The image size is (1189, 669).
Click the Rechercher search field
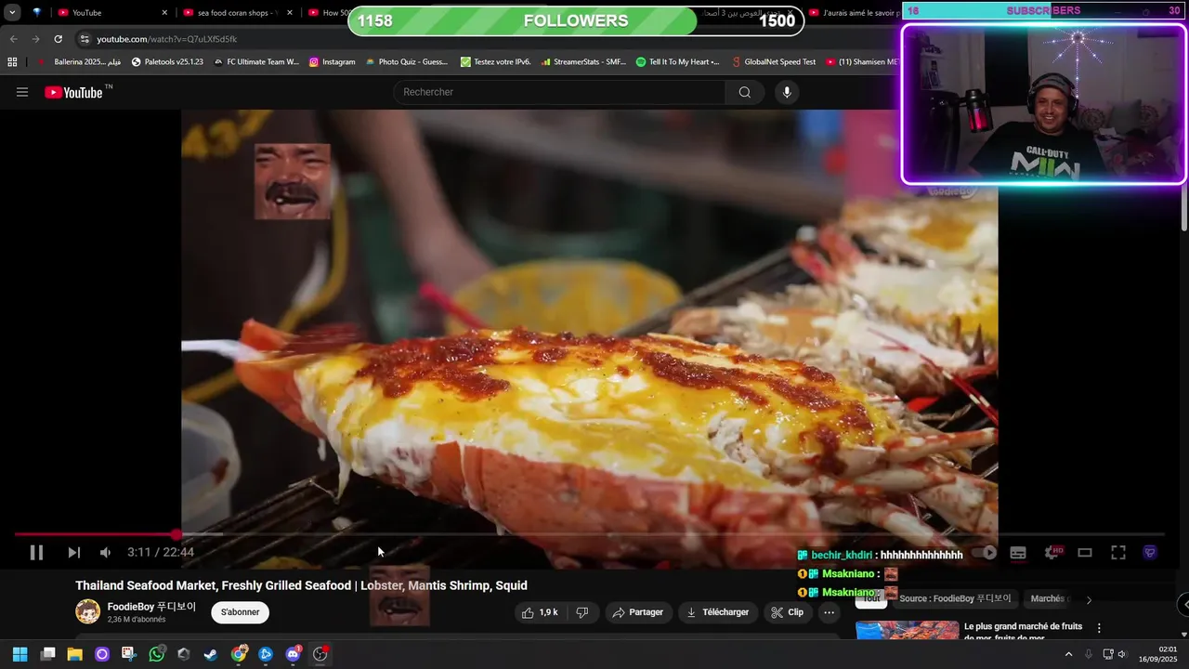click(x=560, y=92)
